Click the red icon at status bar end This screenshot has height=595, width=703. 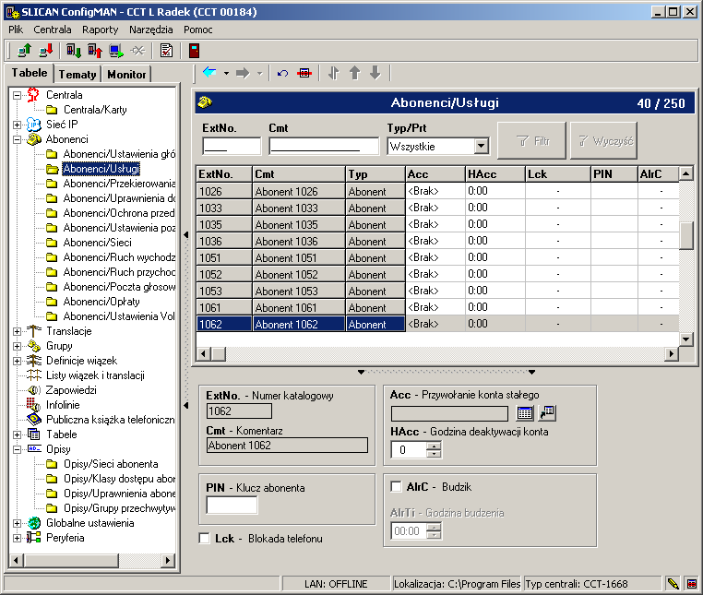[692, 583]
